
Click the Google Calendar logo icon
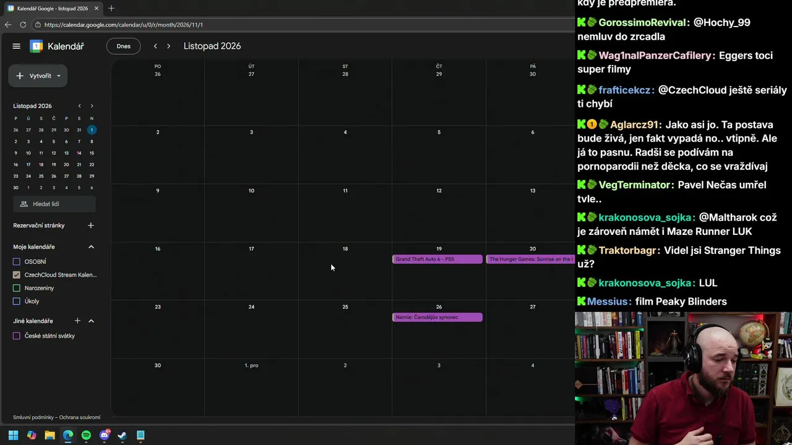[37, 46]
